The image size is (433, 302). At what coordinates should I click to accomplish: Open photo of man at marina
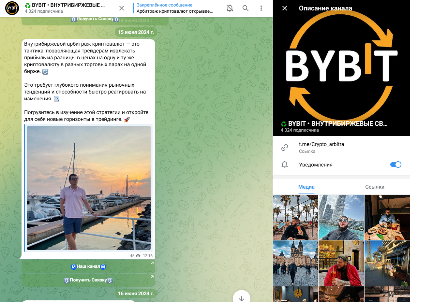coord(89,188)
